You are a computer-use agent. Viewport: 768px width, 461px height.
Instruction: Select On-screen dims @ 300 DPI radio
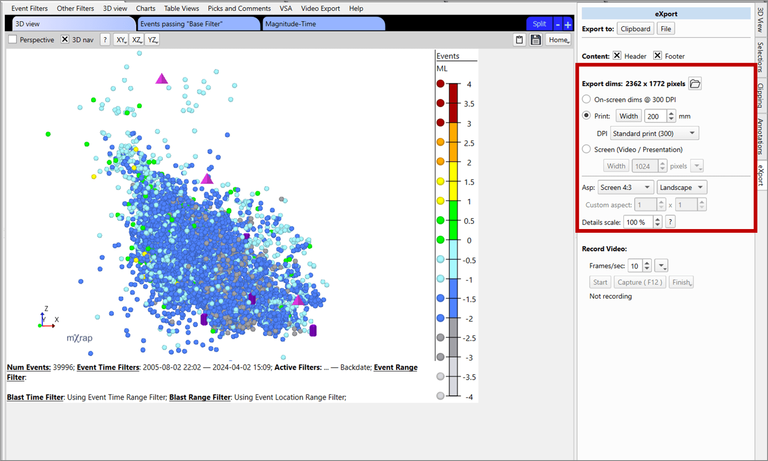pyautogui.click(x=587, y=100)
